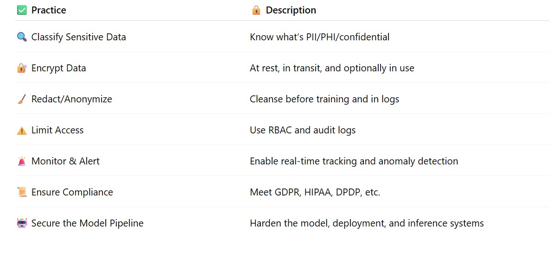Select "Meet GDPR, HIPAA, DPDP, etc." text
The width and height of the screenshot is (559, 258).
pyautogui.click(x=315, y=192)
